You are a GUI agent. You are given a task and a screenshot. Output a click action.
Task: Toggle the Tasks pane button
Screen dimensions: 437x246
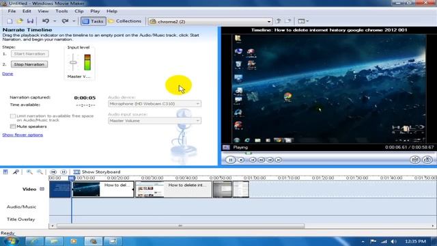click(94, 21)
